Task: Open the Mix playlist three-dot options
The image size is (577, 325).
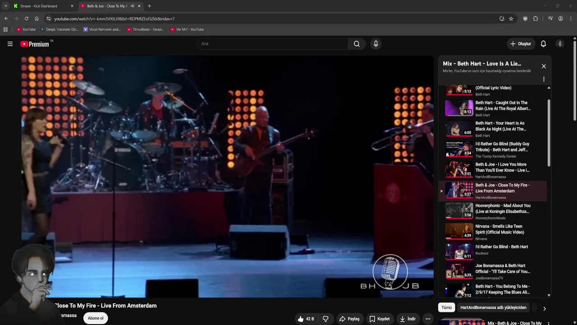Action: pos(544,79)
